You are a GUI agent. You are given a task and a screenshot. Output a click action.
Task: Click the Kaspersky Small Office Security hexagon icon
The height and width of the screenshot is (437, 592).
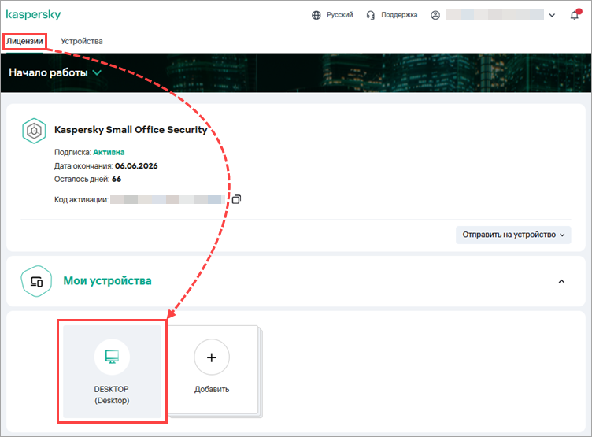pyautogui.click(x=34, y=131)
